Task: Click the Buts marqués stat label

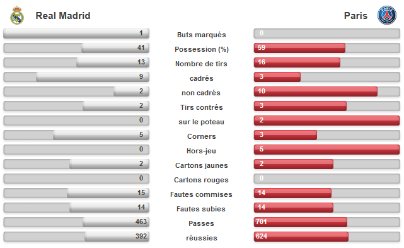Action: [x=202, y=35]
